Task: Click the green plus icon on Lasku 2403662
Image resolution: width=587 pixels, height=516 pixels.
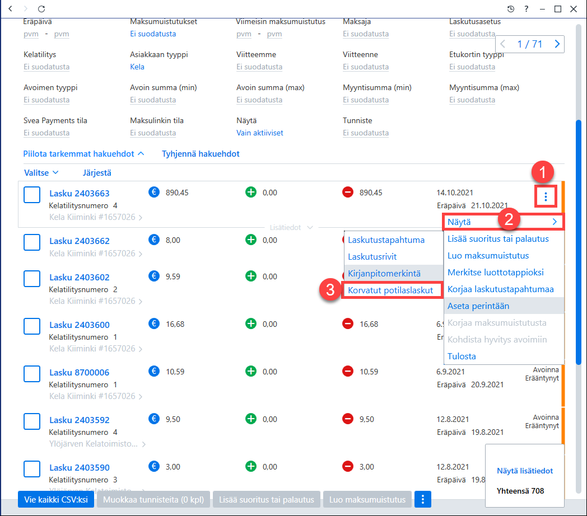Action: coord(251,240)
